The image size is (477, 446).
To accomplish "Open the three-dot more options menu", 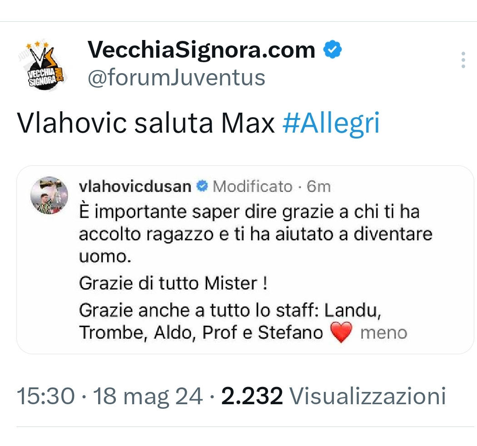I will (x=463, y=60).
